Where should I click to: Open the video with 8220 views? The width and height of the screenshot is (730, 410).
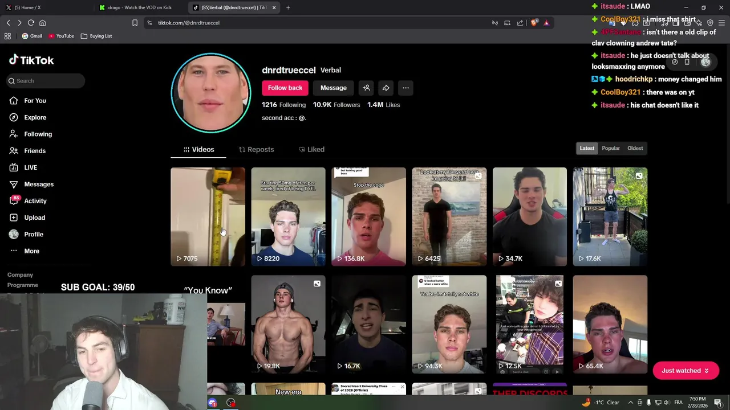(x=288, y=216)
